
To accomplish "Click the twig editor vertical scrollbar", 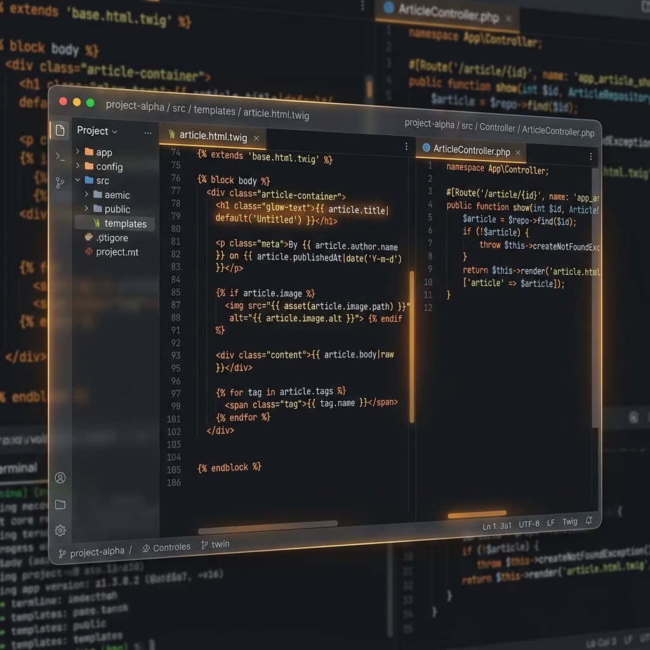I will [411, 347].
